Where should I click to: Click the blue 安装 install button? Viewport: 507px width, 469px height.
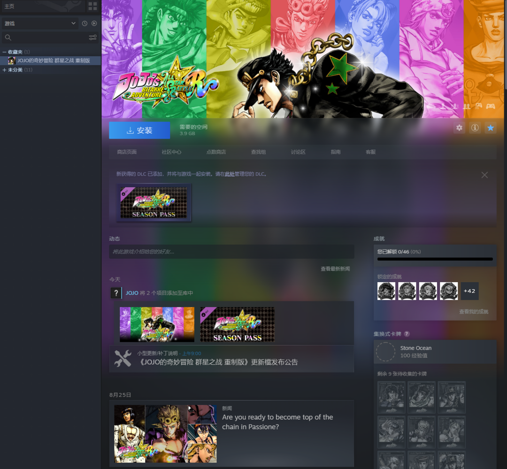(139, 131)
